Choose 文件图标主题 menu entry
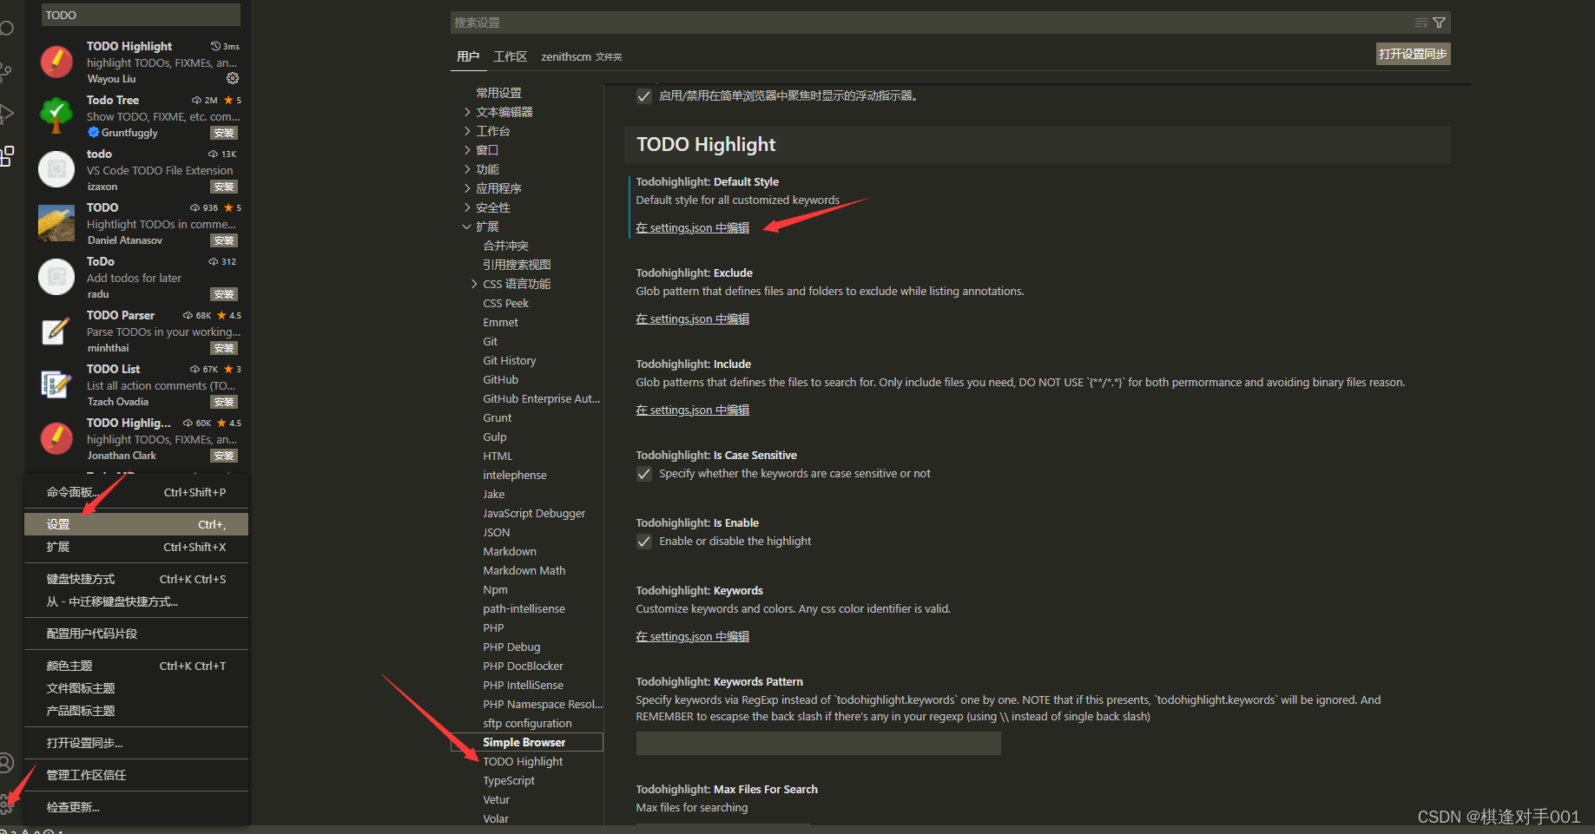The image size is (1595, 834). point(136,688)
